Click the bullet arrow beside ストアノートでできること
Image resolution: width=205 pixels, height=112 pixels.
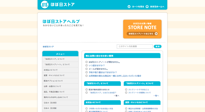pyautogui.click(x=126, y=89)
